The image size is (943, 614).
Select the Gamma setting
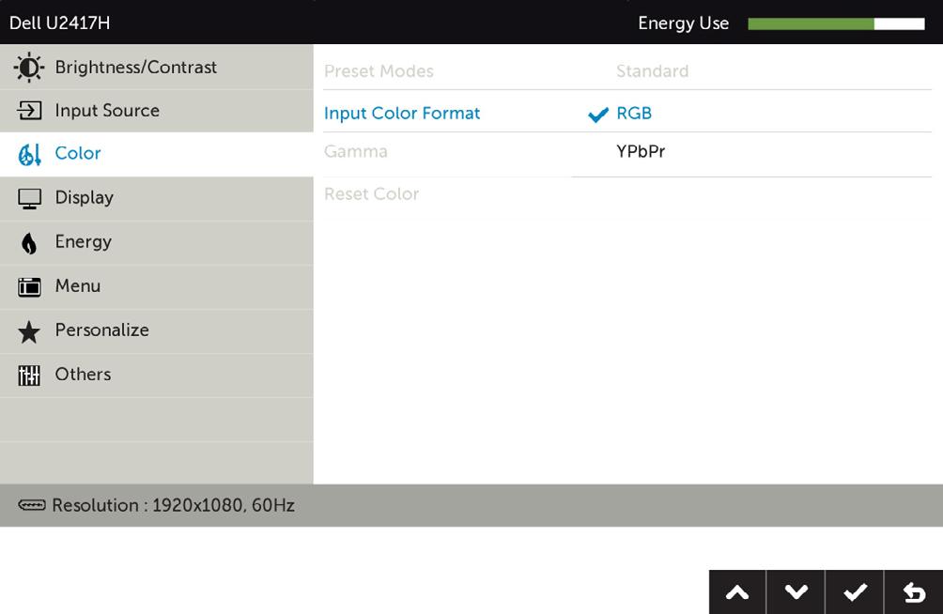click(355, 151)
